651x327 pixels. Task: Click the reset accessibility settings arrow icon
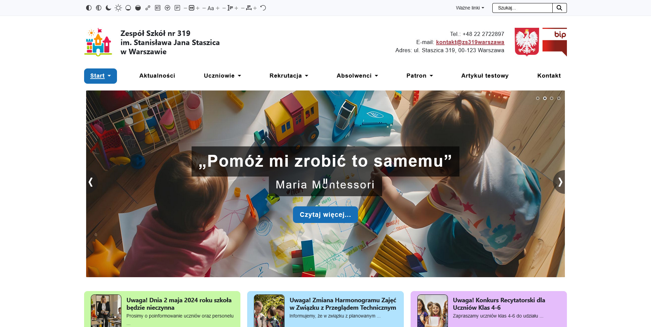point(263,8)
